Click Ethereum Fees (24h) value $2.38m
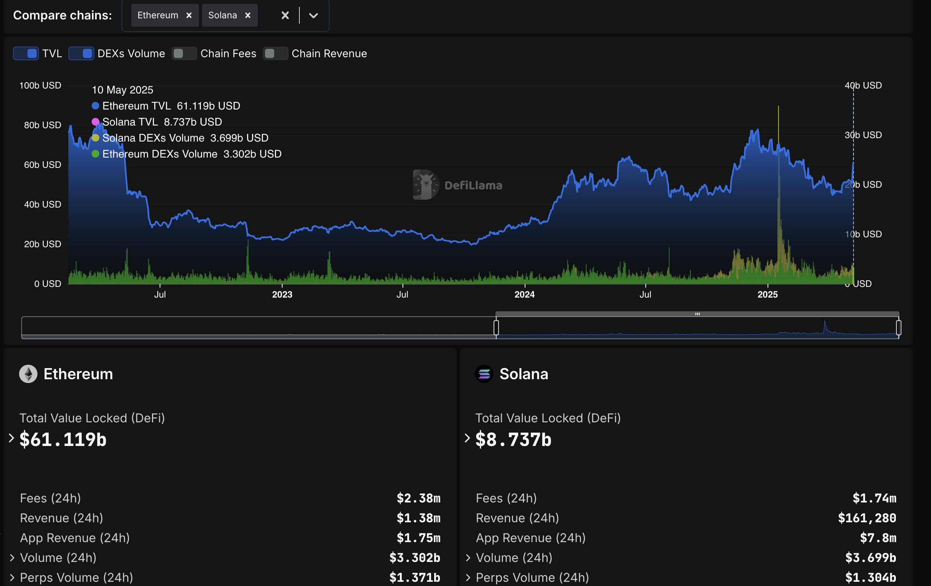Image resolution: width=931 pixels, height=586 pixels. pyautogui.click(x=419, y=498)
